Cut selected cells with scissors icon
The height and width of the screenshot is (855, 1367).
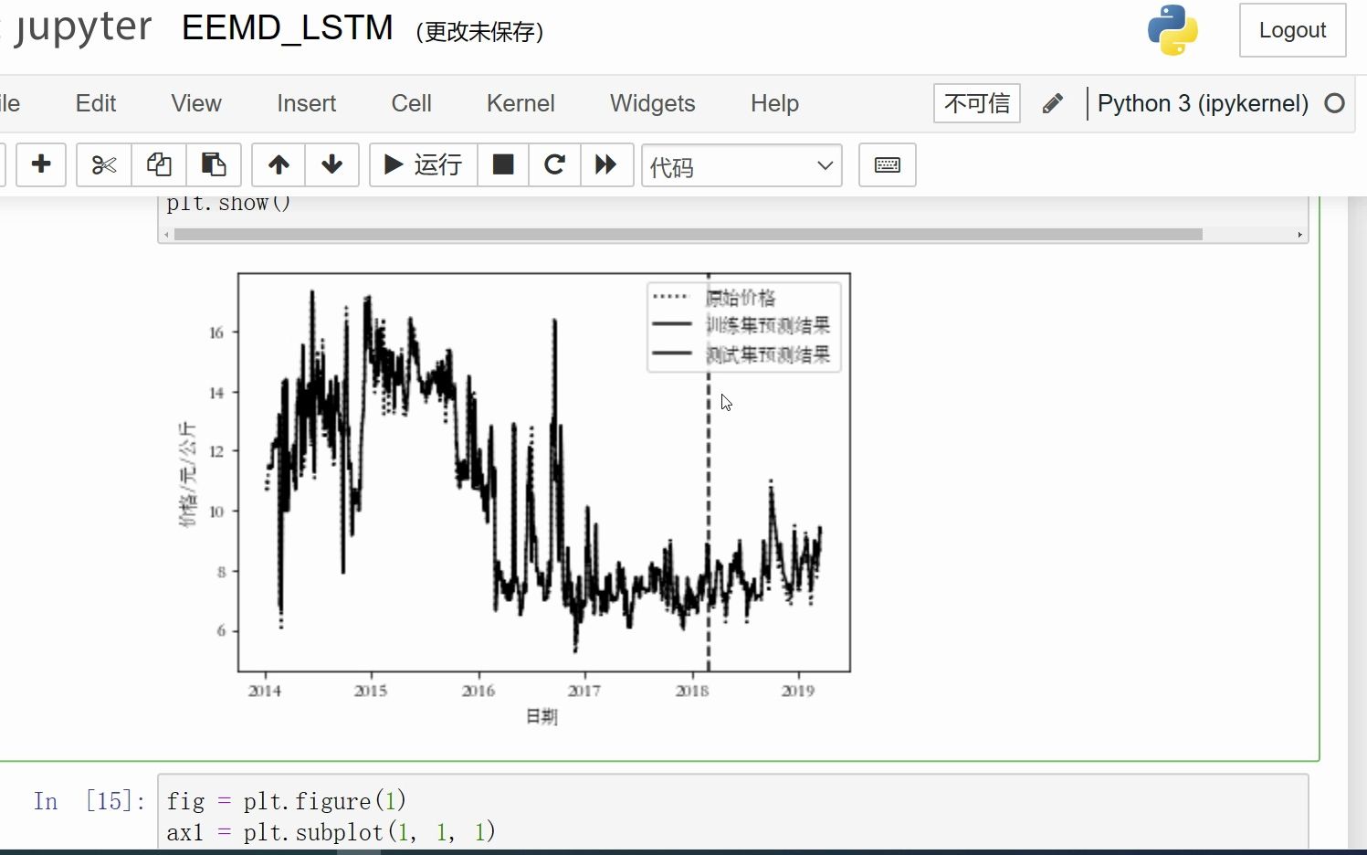pos(104,165)
